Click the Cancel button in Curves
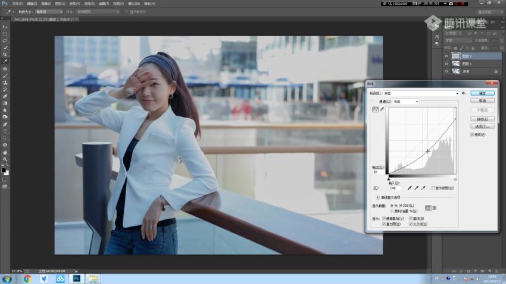The height and width of the screenshot is (284, 506). [x=482, y=101]
